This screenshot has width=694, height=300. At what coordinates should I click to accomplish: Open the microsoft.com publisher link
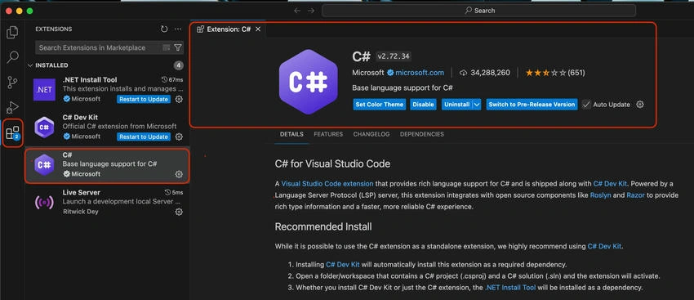[419, 73]
